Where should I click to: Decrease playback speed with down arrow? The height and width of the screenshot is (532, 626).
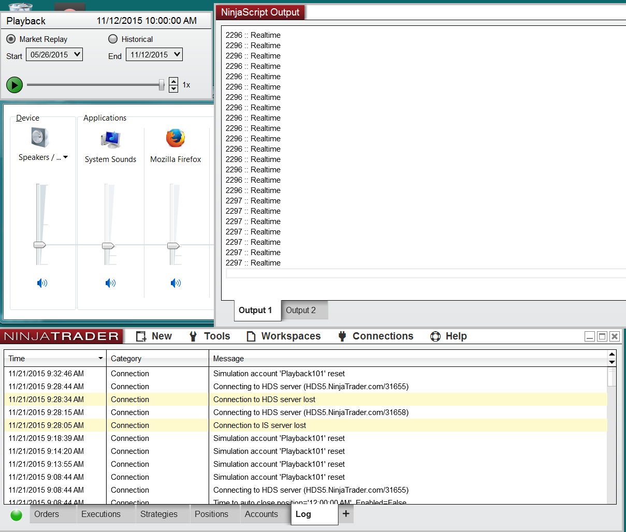173,88
